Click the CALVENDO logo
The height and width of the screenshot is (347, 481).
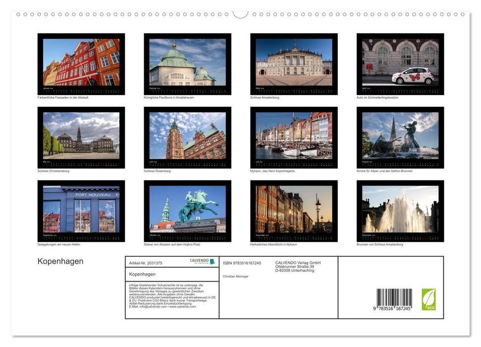tap(198, 262)
